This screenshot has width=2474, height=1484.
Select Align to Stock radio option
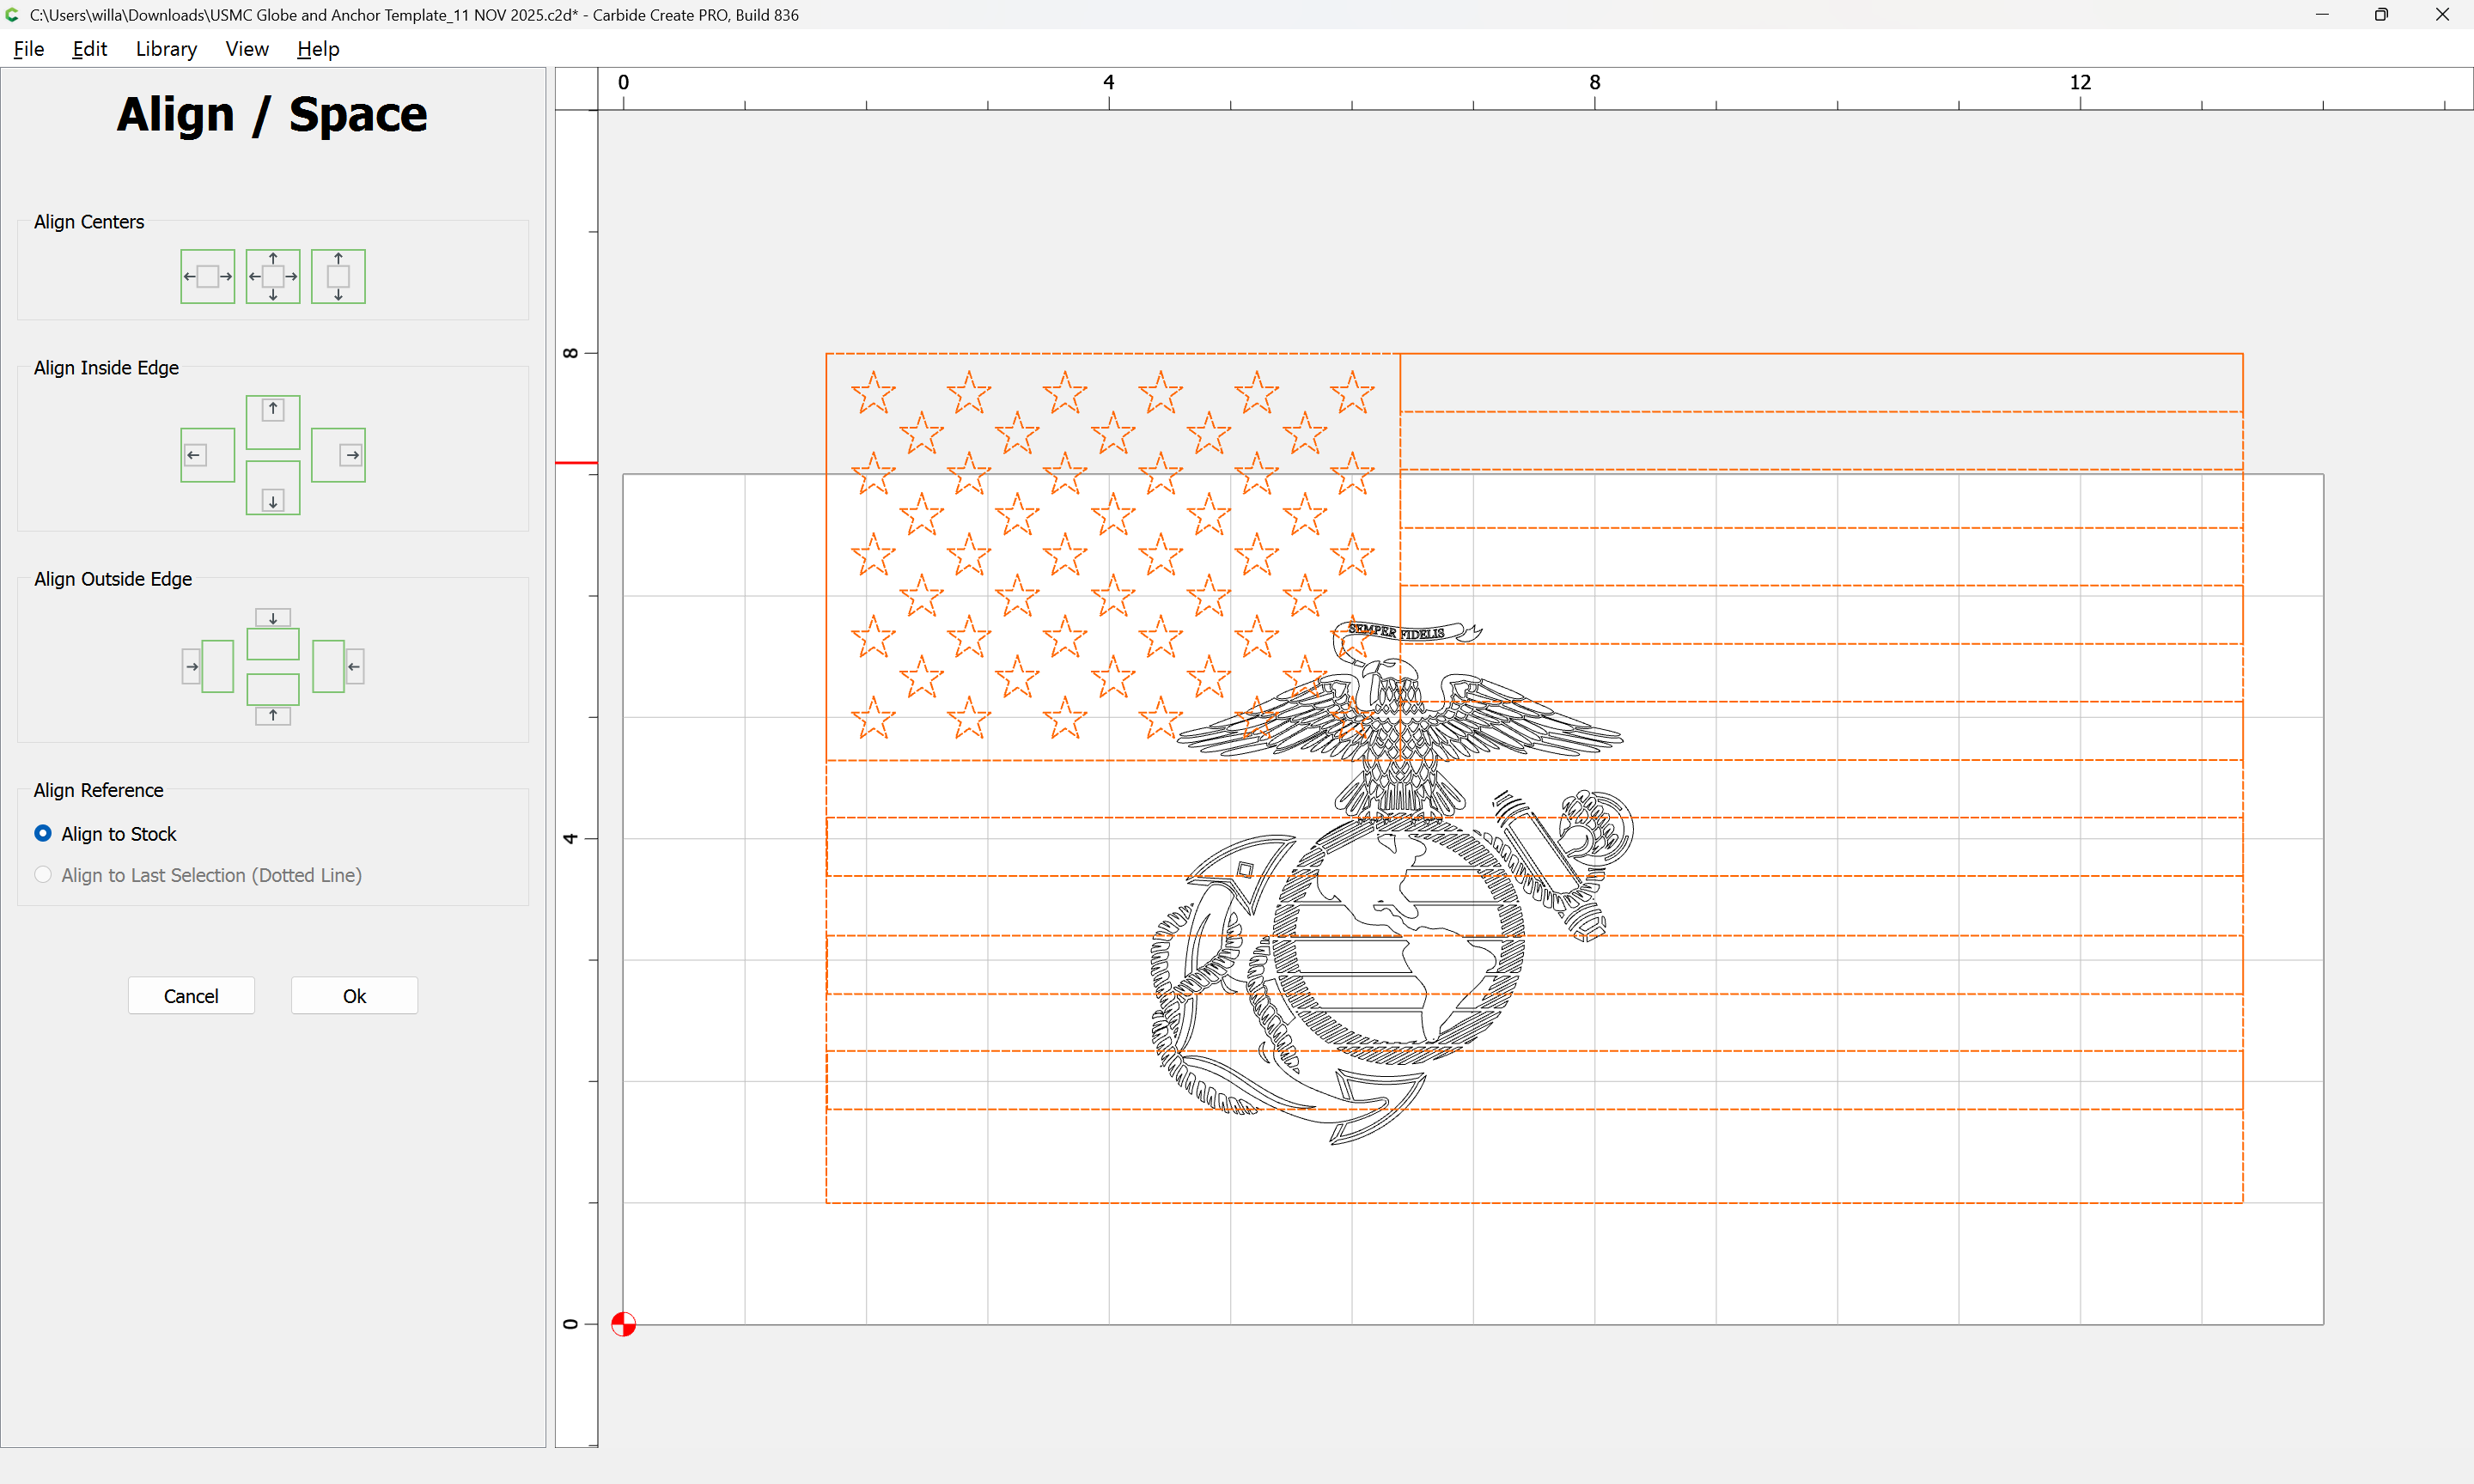point(43,833)
